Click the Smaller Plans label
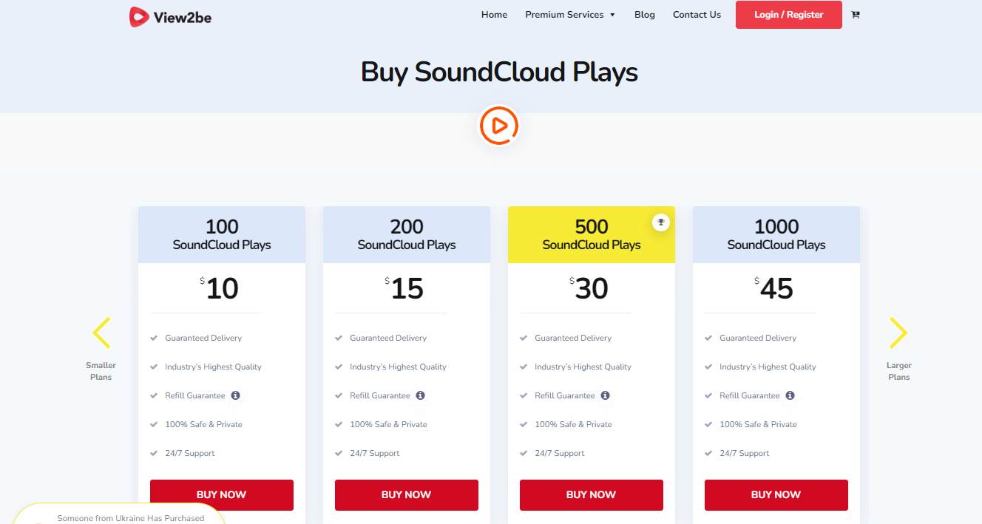982x524 pixels. coord(101,371)
